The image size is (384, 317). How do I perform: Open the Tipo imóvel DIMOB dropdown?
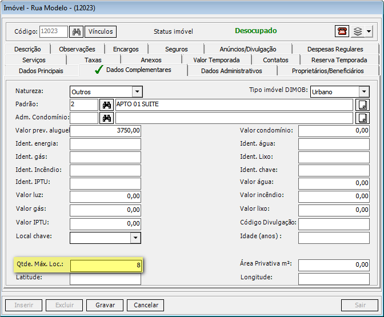pyautogui.click(x=364, y=92)
